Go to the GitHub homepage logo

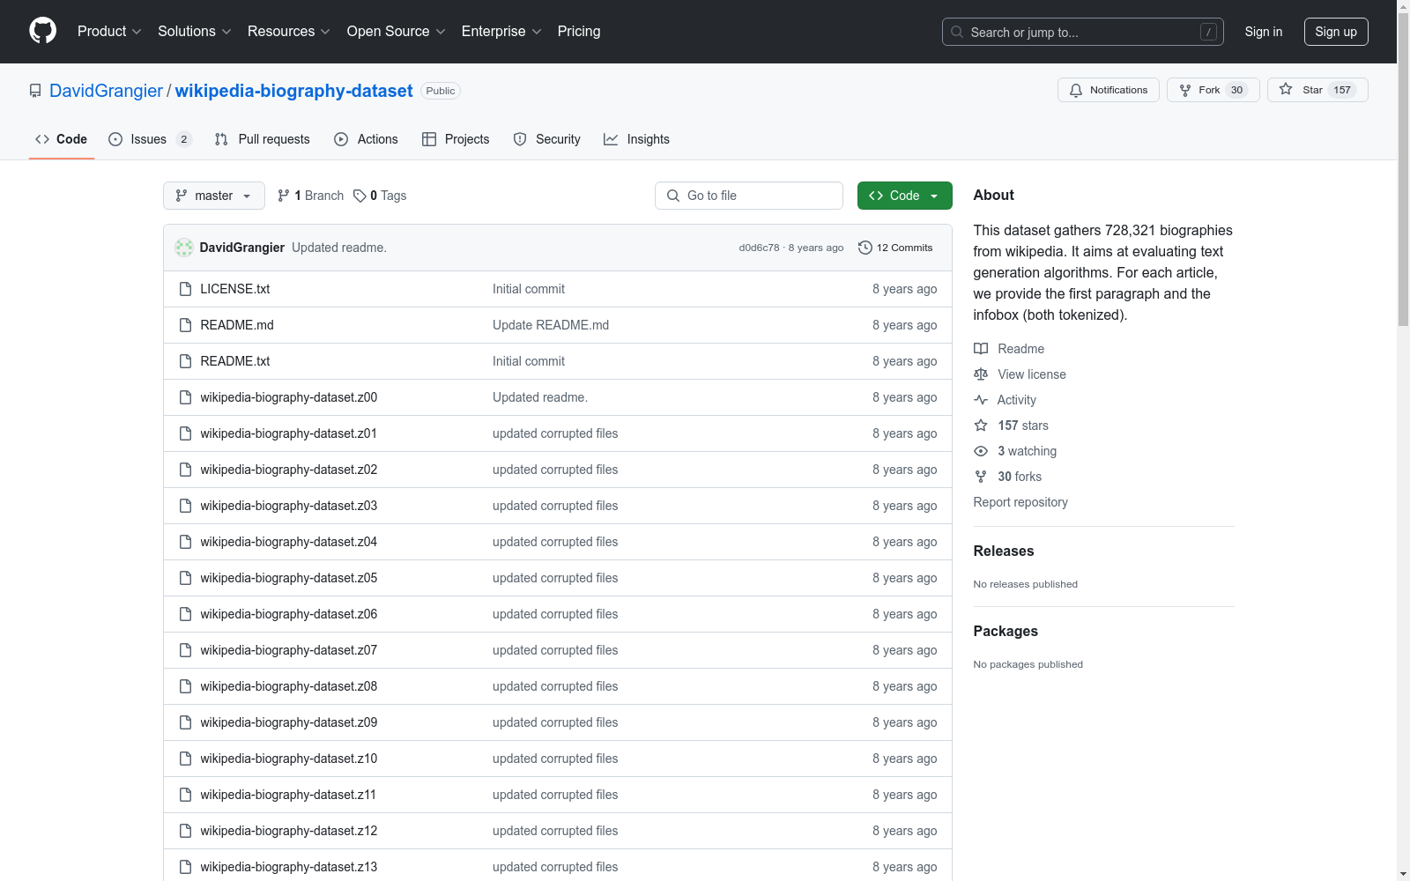[x=42, y=31]
